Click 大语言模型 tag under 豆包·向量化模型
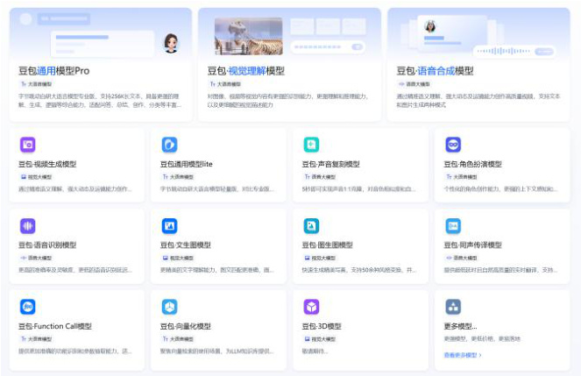Screen dimensions: 581x376 (178, 338)
